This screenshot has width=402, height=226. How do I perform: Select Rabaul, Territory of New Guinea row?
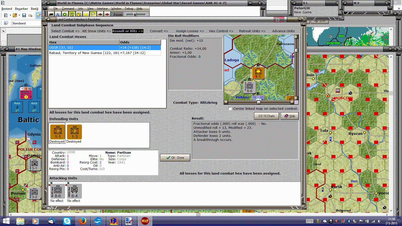(x=105, y=53)
